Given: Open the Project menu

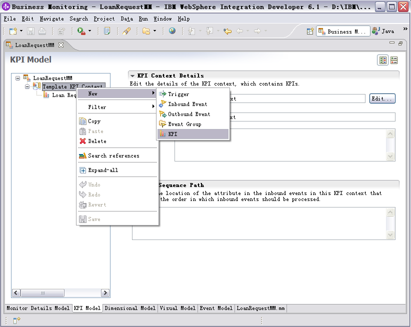Looking at the screenshot, I should click(x=104, y=18).
